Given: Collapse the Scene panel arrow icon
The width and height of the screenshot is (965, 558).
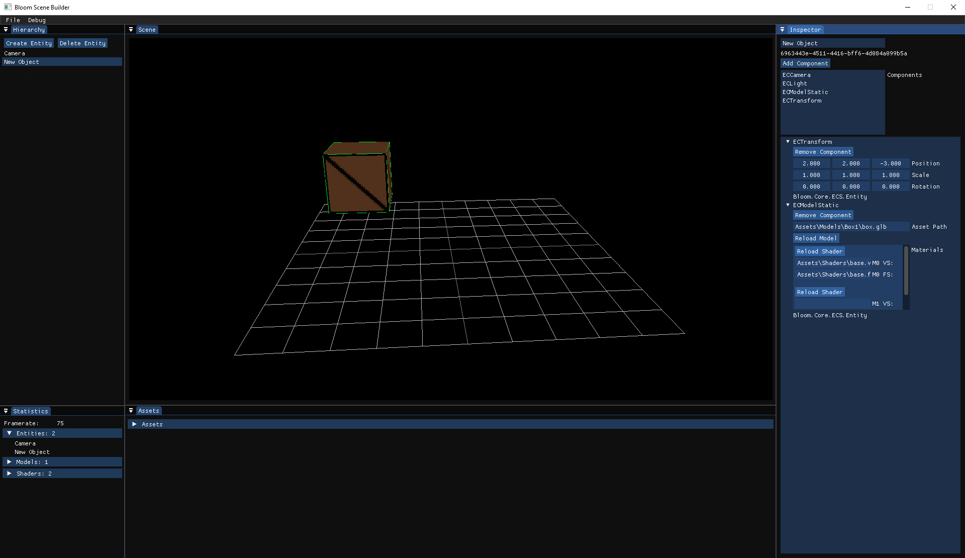Looking at the screenshot, I should [x=131, y=30].
